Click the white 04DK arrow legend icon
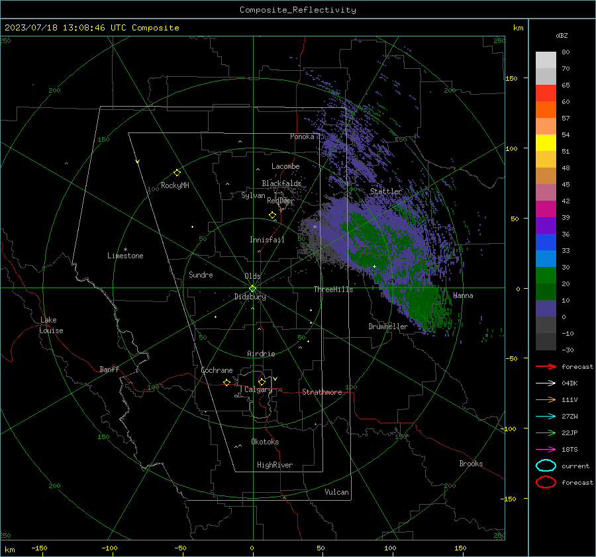 [x=546, y=383]
